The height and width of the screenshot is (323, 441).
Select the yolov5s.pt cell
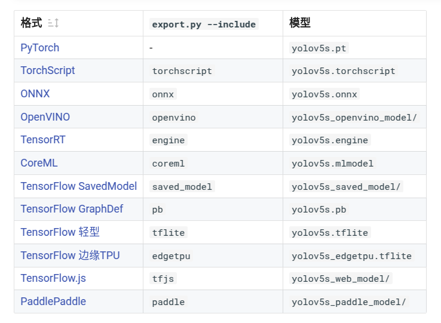pos(319,48)
